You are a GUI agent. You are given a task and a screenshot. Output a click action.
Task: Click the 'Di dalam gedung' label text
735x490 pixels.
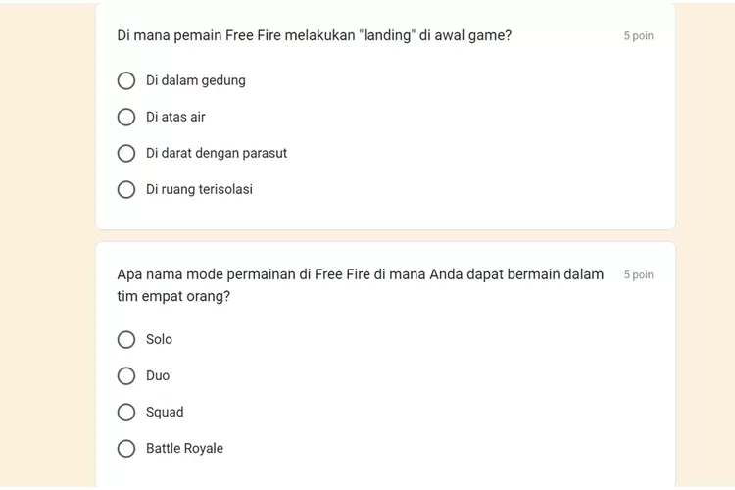click(x=195, y=80)
